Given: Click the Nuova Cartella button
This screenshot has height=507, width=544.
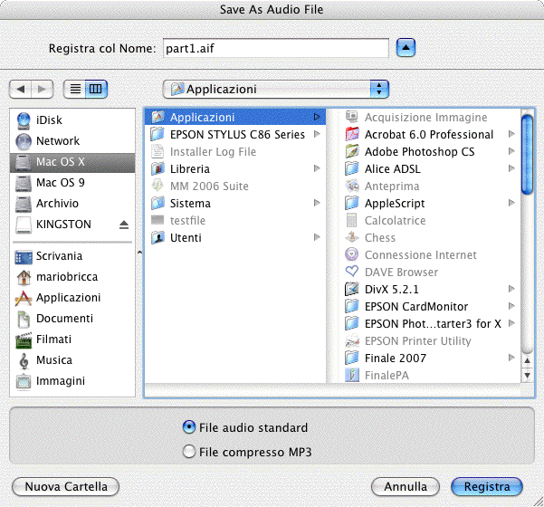Looking at the screenshot, I should 66,487.
